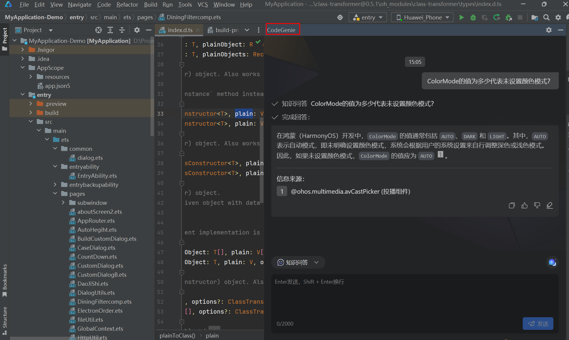Open the 知识问答 mode dropdown
This screenshot has height=340, width=569.
(298, 262)
